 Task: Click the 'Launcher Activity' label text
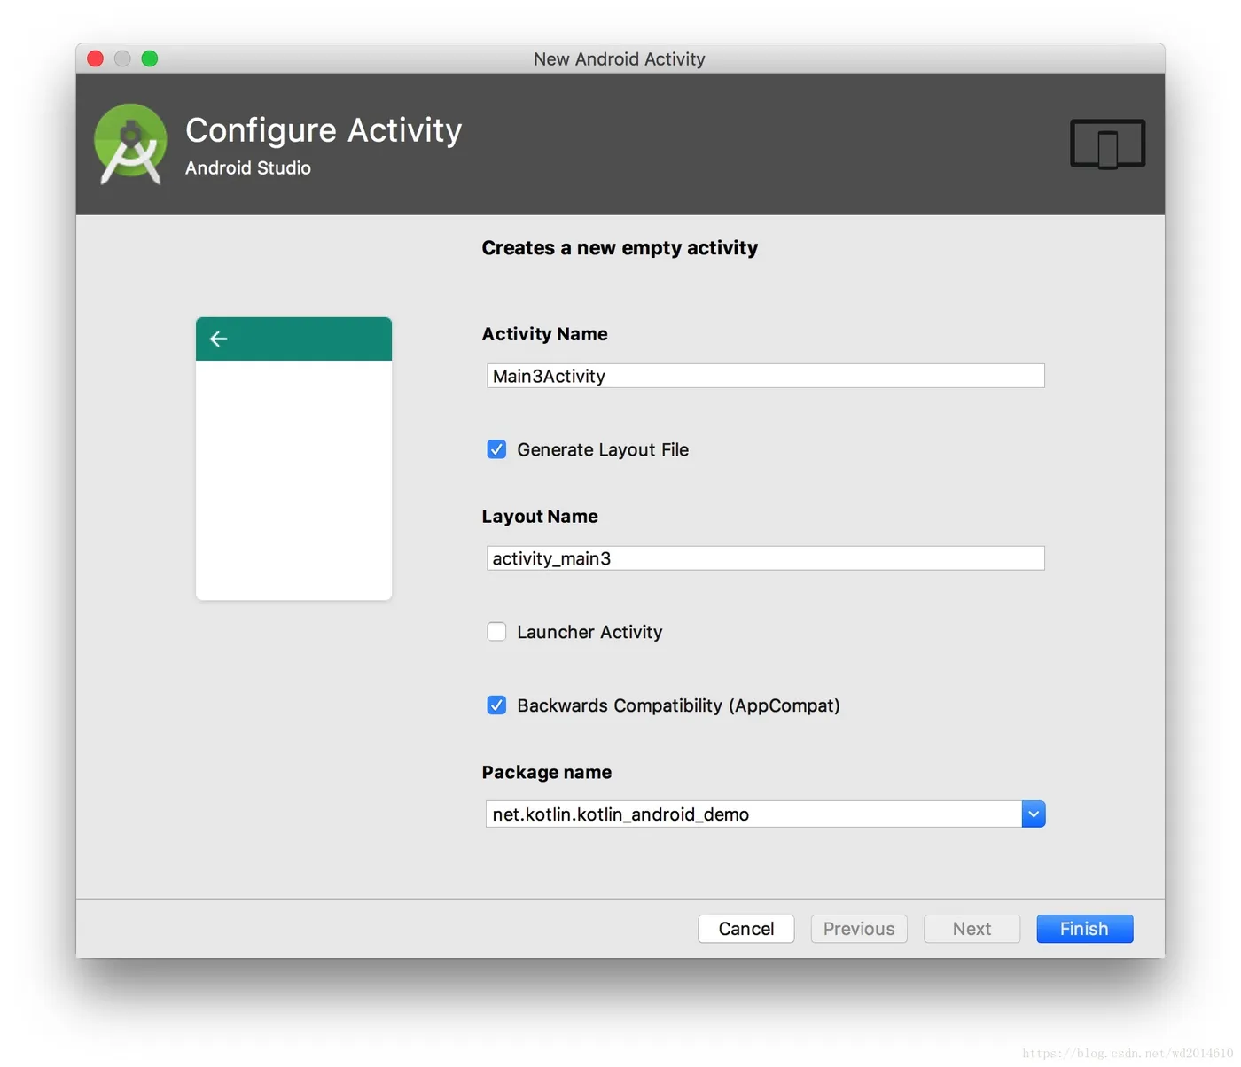coord(589,632)
